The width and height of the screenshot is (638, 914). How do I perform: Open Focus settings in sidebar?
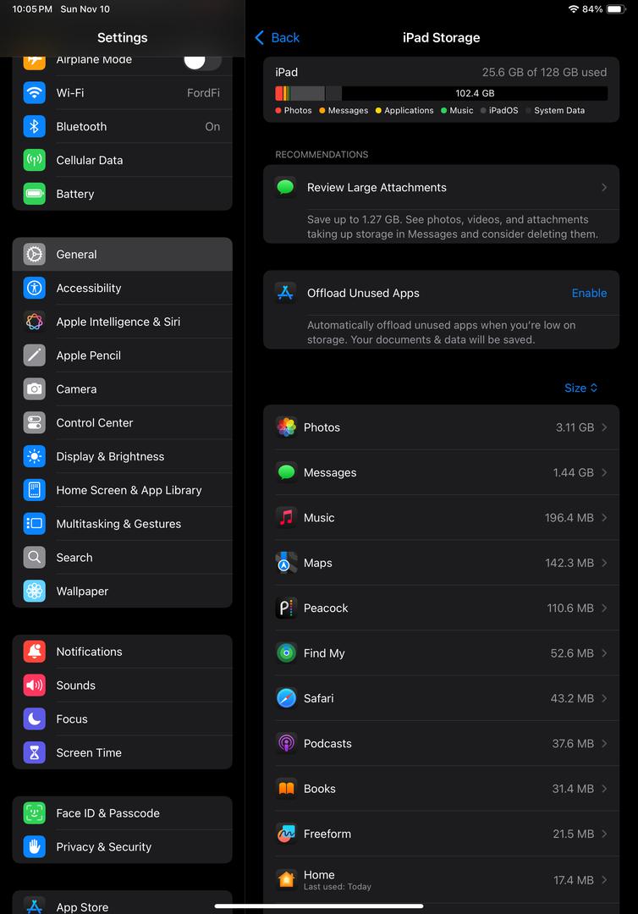pos(123,719)
